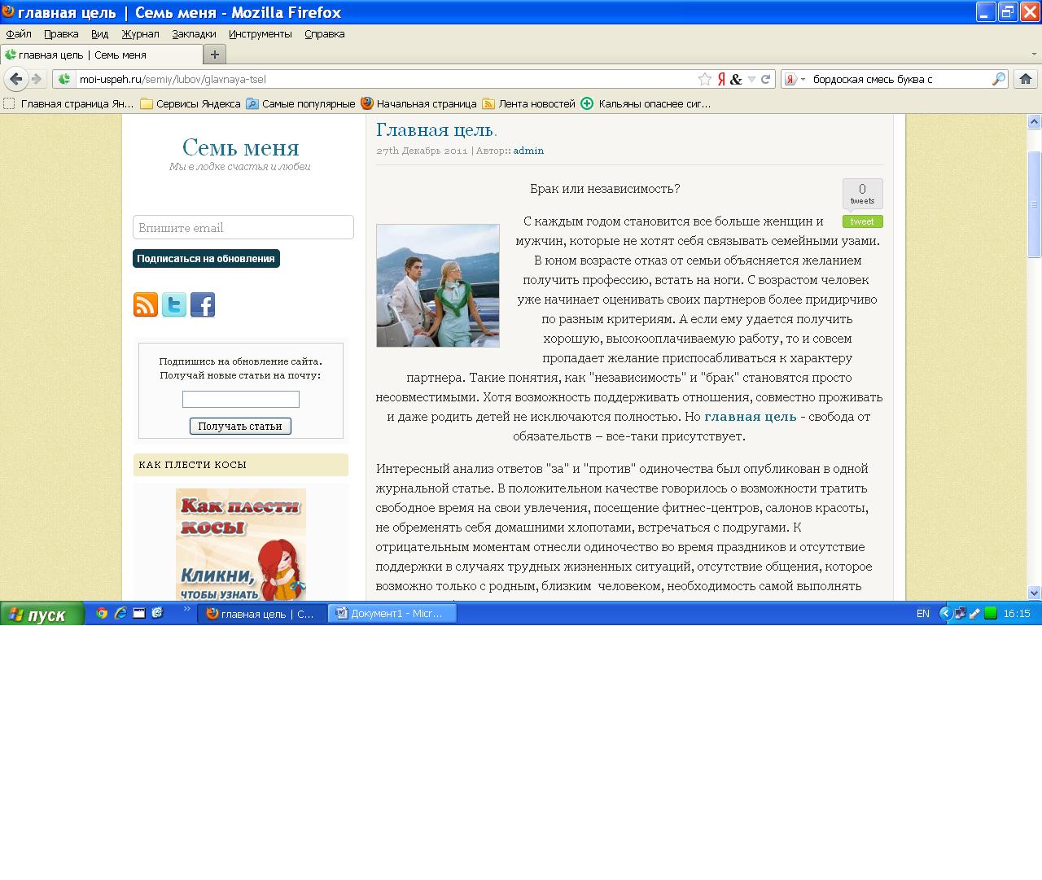
Task: Open Главная цель article title link
Action: [436, 130]
